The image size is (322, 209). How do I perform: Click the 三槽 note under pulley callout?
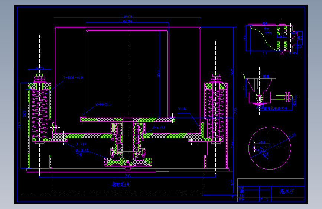click(79, 154)
